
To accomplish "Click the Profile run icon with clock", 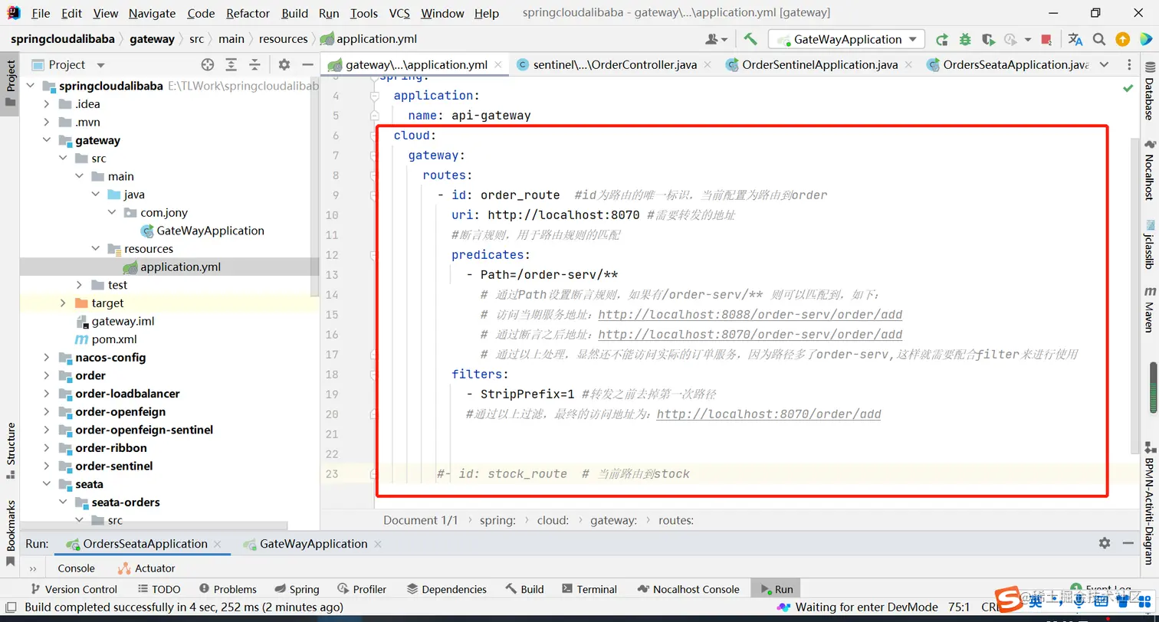I will (1010, 39).
